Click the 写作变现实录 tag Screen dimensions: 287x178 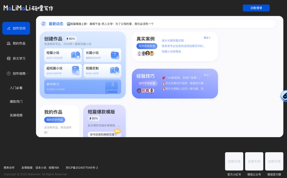point(147,46)
